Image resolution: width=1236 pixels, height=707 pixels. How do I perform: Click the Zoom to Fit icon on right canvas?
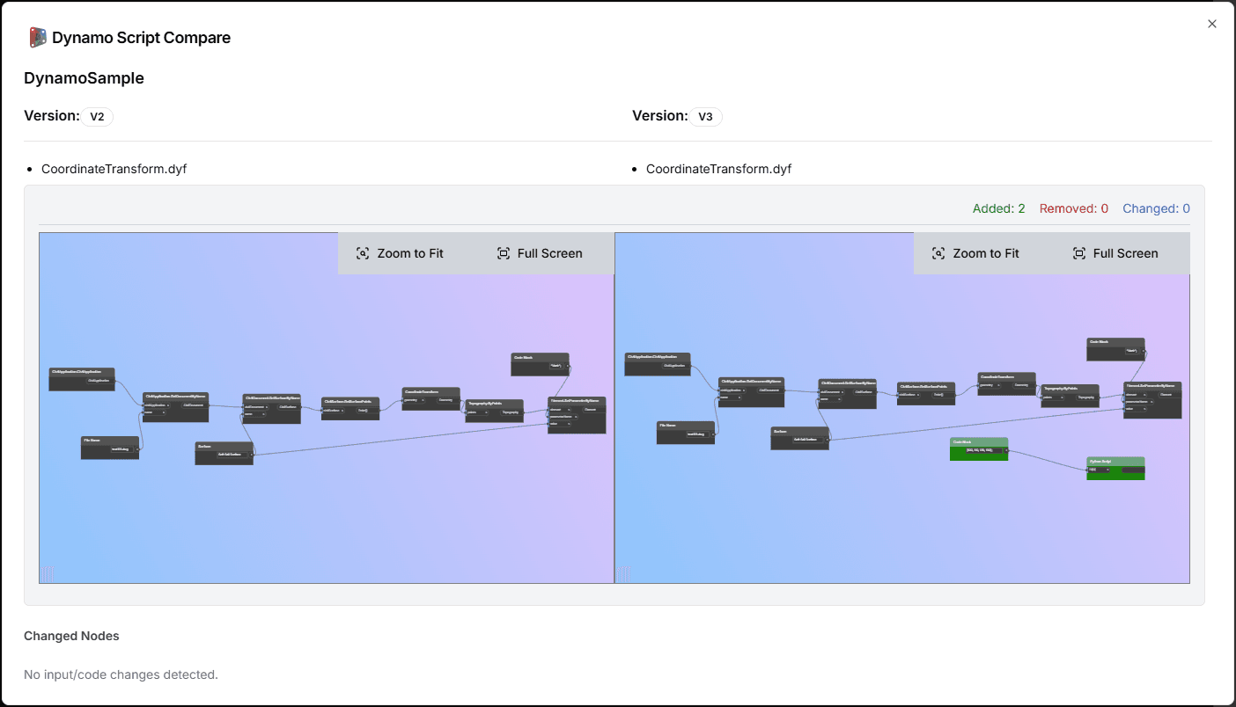tap(938, 253)
